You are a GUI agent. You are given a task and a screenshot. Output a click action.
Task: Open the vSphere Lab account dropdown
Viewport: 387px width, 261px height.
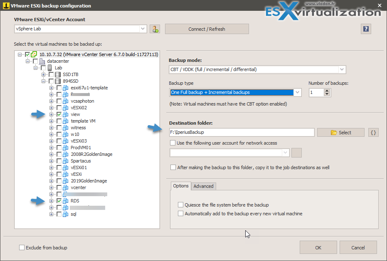point(143,29)
